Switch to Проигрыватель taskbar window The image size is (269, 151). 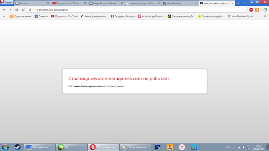[x=136, y=147]
